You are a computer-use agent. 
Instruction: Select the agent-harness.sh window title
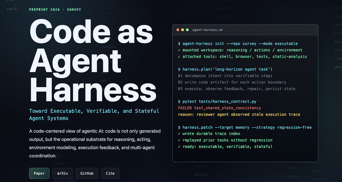[207, 30]
